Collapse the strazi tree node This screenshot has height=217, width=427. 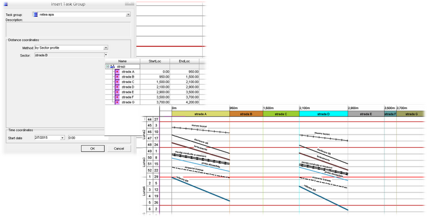tap(108, 67)
